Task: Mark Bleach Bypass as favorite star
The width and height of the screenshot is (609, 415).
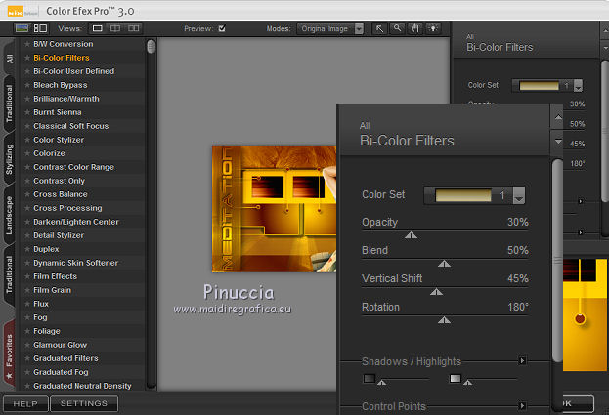Action: [27, 85]
